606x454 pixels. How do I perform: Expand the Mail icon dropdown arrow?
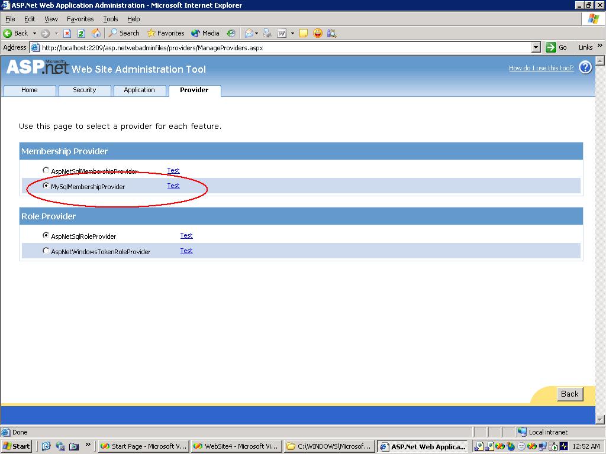click(256, 34)
